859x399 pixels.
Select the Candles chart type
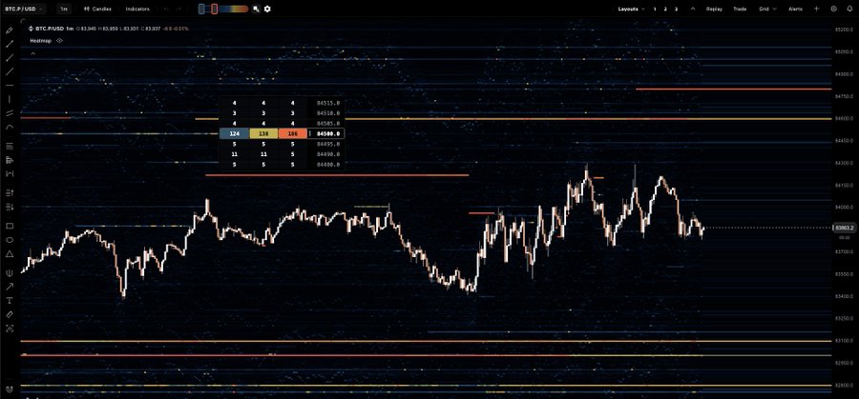pos(97,9)
